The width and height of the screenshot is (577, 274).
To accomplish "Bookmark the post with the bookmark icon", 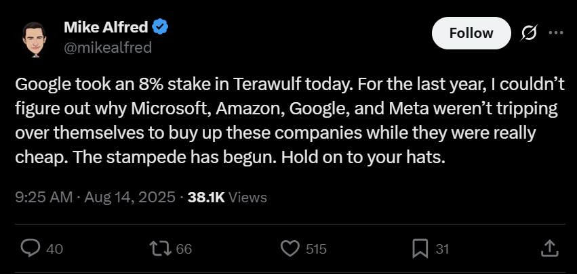I will [x=420, y=248].
